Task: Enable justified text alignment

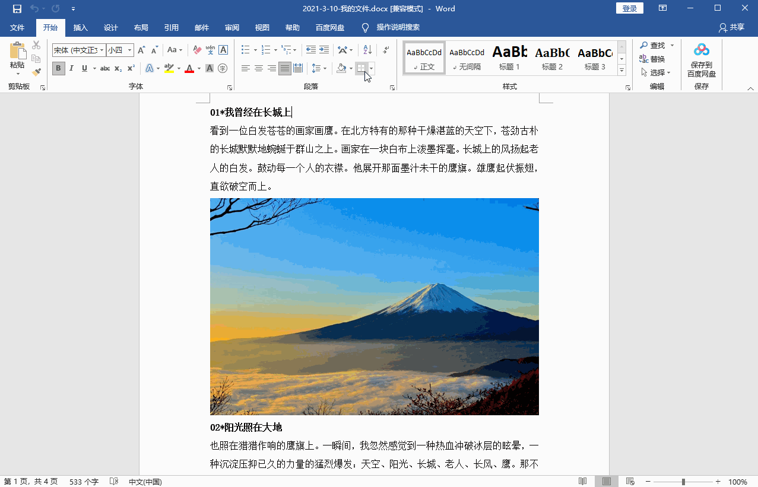Action: 284,68
